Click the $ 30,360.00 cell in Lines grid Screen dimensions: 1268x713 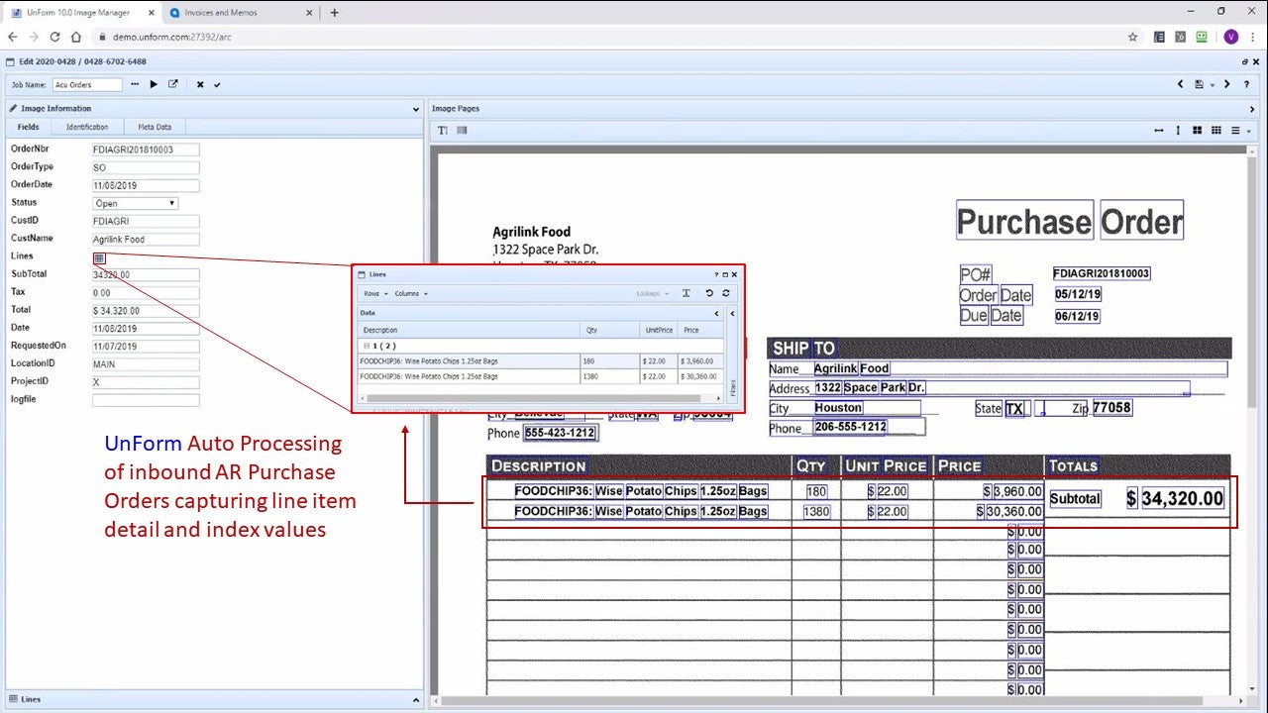point(700,376)
